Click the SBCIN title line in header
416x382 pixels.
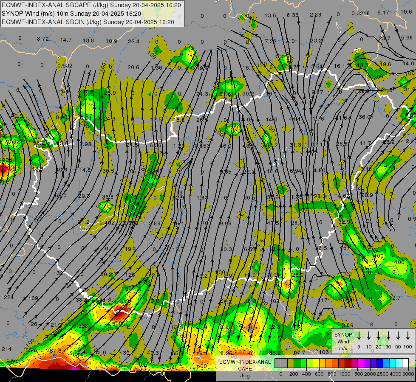88,22
